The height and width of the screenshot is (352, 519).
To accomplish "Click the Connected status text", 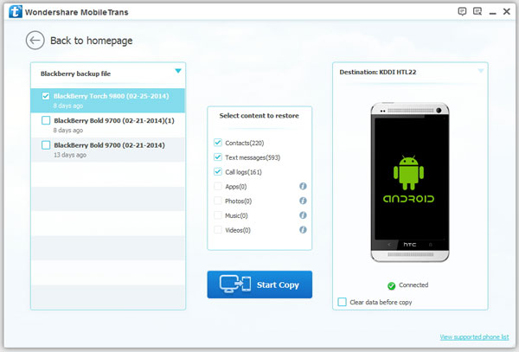I will pyautogui.click(x=413, y=285).
